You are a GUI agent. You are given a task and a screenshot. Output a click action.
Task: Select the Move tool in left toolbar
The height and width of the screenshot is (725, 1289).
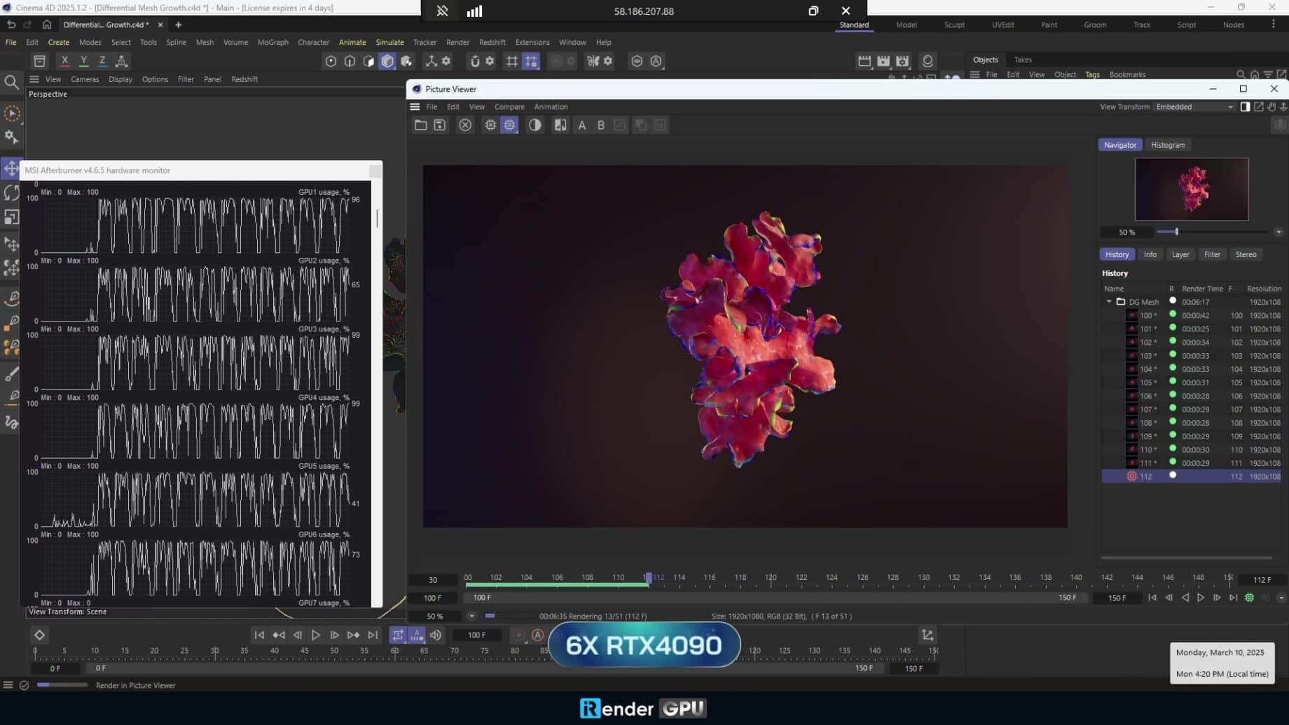pos(11,168)
